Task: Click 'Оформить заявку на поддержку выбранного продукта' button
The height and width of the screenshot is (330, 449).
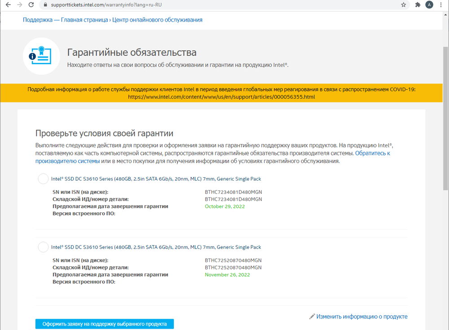Action: click(104, 324)
